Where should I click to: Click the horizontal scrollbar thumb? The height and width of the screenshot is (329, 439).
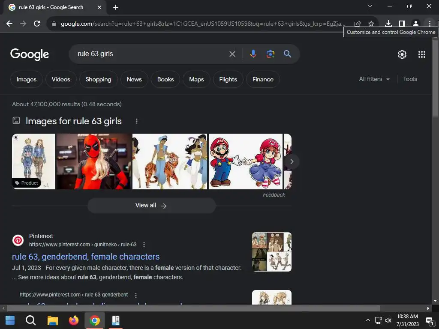pos(193,308)
